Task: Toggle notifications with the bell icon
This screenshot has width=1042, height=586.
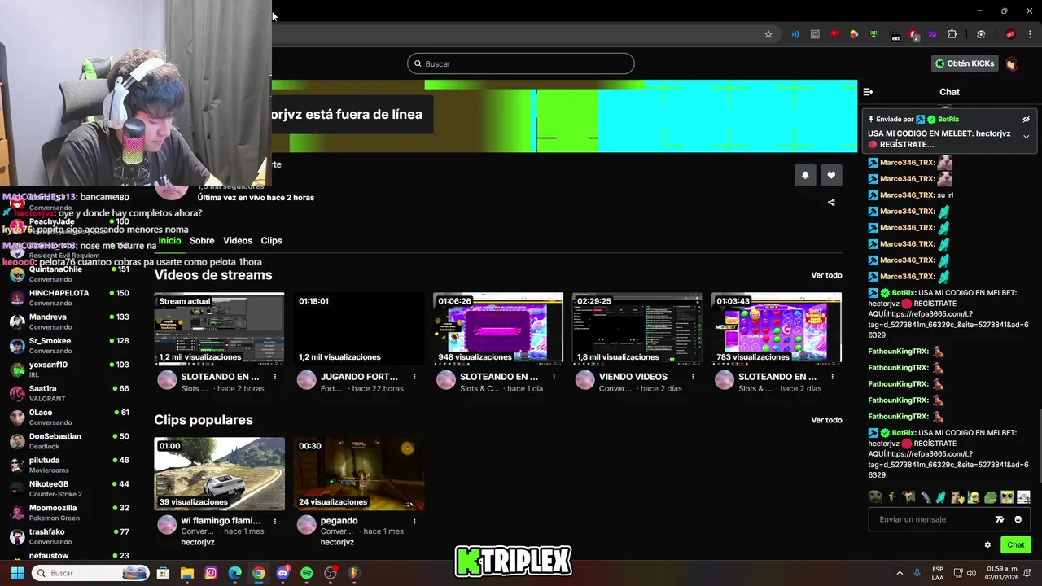Action: tap(805, 175)
